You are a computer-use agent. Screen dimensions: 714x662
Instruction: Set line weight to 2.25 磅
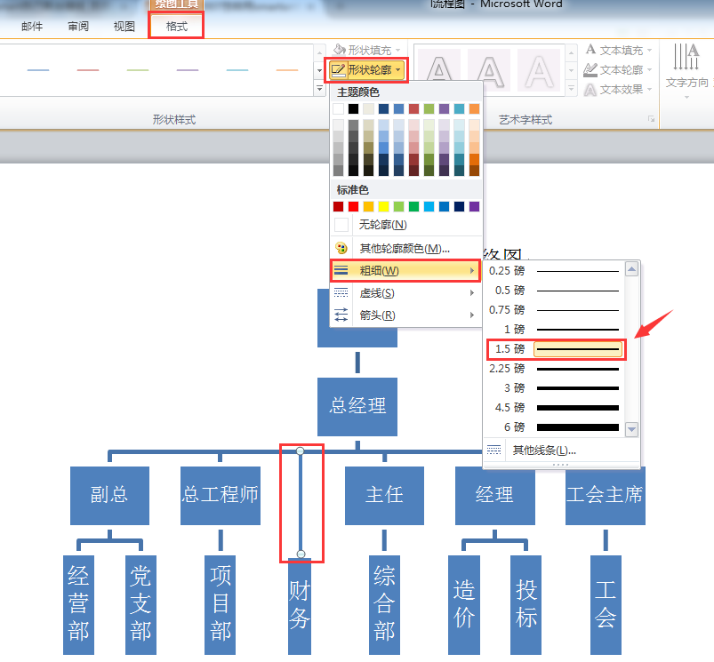coord(554,369)
